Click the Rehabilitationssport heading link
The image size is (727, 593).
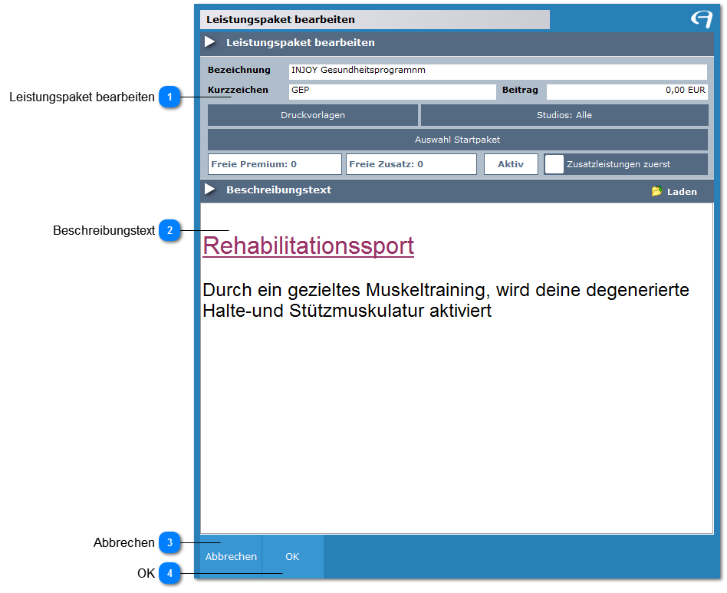click(x=308, y=245)
